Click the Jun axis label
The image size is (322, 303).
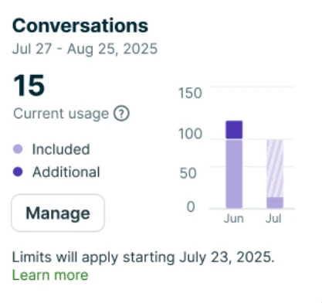tap(234, 219)
